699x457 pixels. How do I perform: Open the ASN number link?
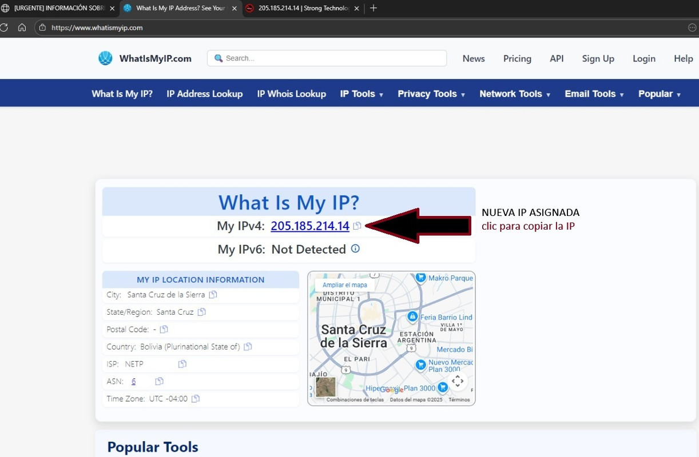point(133,381)
